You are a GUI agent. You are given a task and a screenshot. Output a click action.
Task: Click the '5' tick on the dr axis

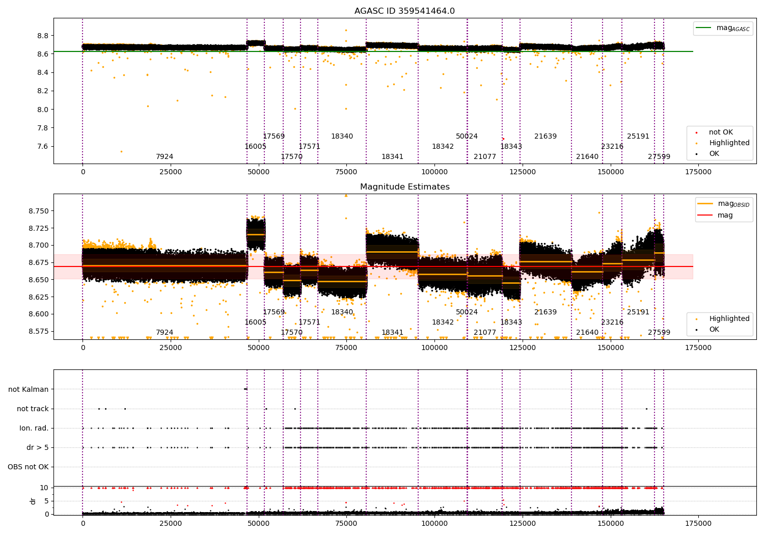point(46,501)
